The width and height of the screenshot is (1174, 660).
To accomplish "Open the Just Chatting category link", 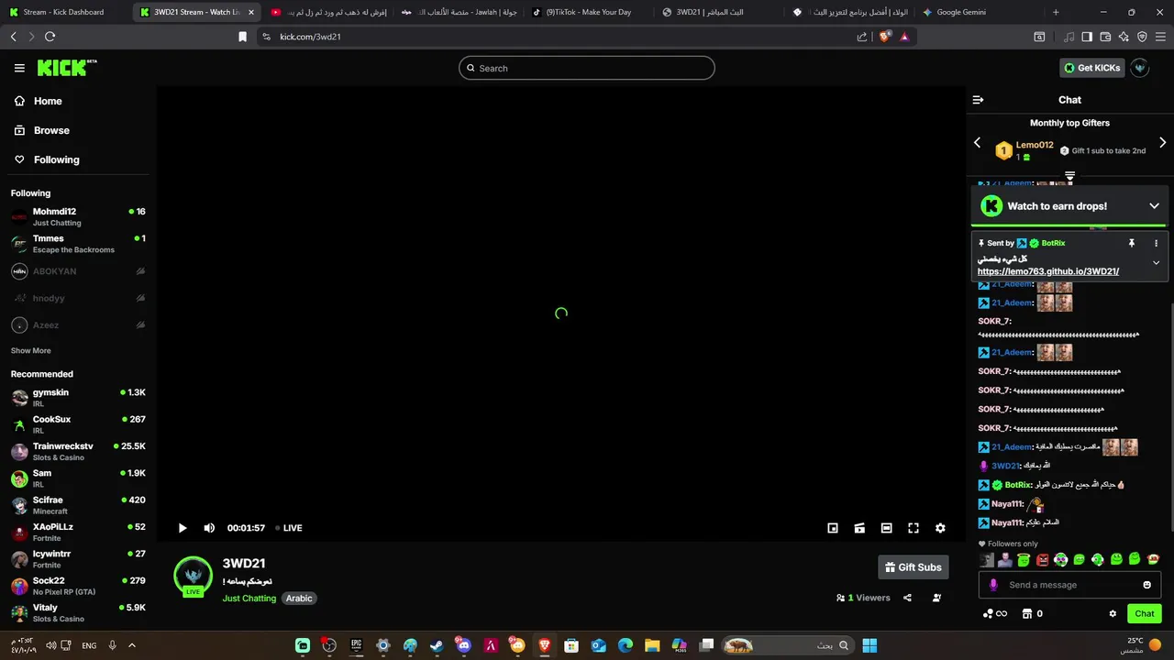I will tap(249, 599).
